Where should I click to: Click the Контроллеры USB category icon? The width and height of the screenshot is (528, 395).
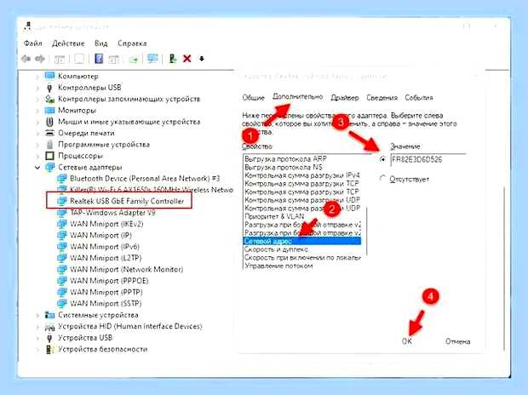coord(49,88)
